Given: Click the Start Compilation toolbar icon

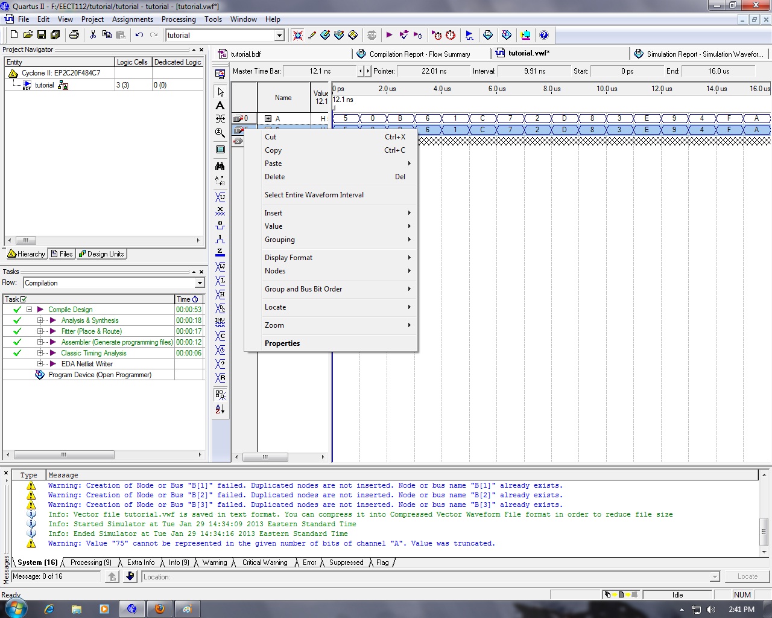Looking at the screenshot, I should pos(389,35).
